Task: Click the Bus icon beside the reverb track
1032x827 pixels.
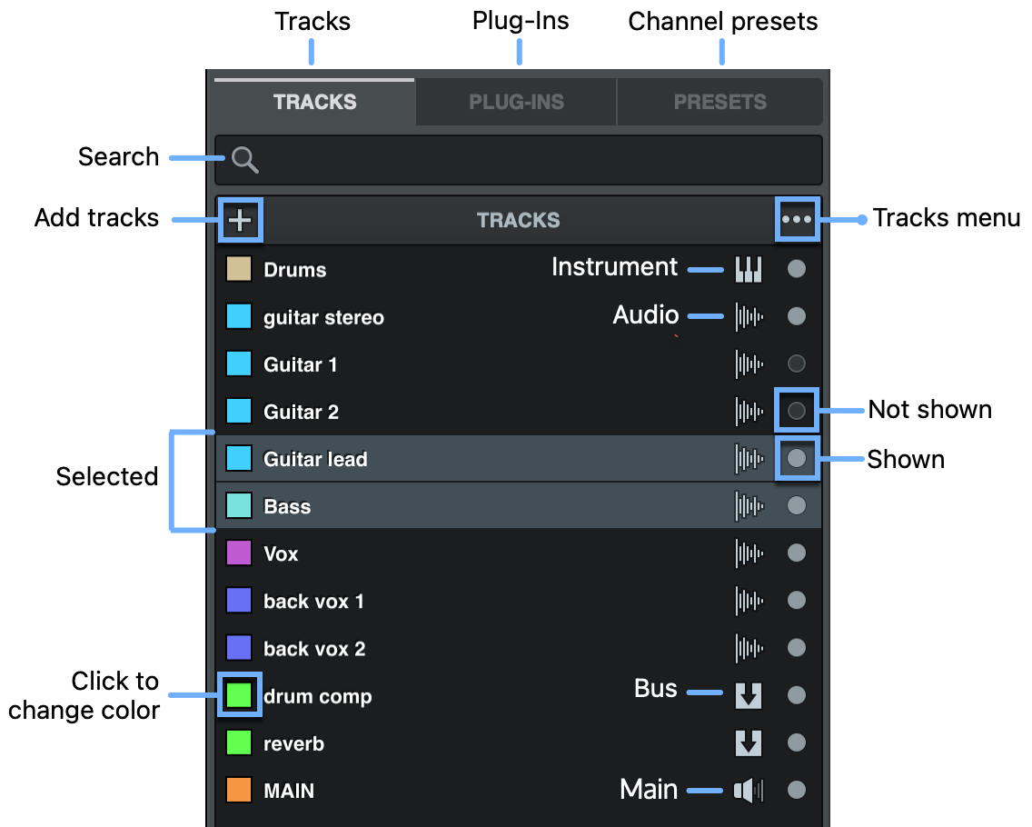Action: click(x=748, y=742)
